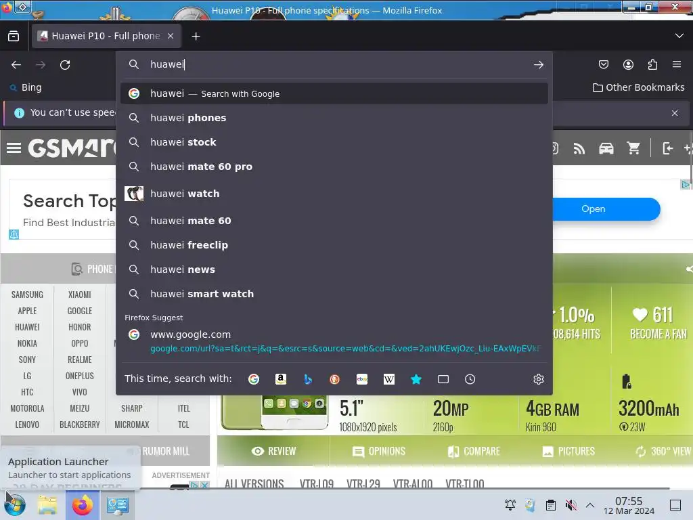693x520 pixels.
Task: Open the PICTURES tab
Action: [568, 451]
